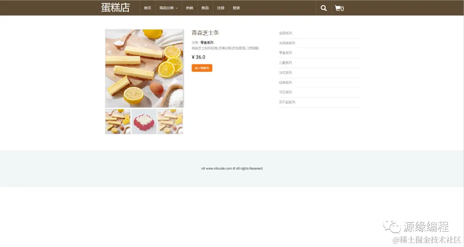Open the 登录 page link
The image size is (464, 247).
coord(236,8)
